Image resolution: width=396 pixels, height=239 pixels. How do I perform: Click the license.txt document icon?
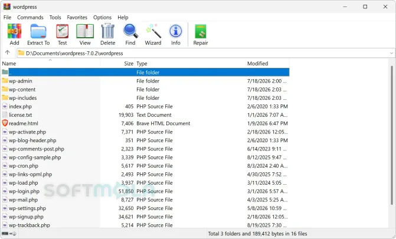point(5,114)
